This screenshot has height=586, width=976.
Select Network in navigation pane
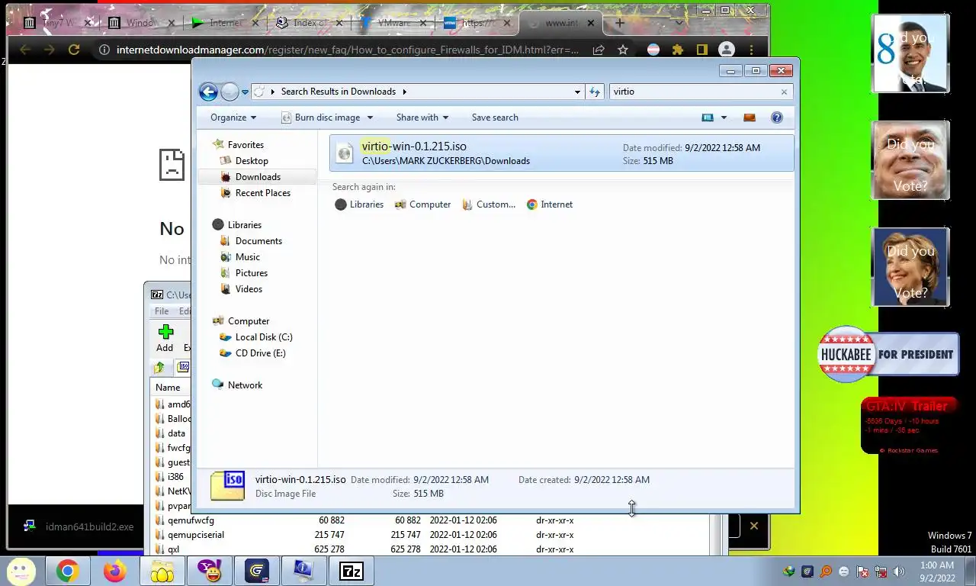coord(245,385)
